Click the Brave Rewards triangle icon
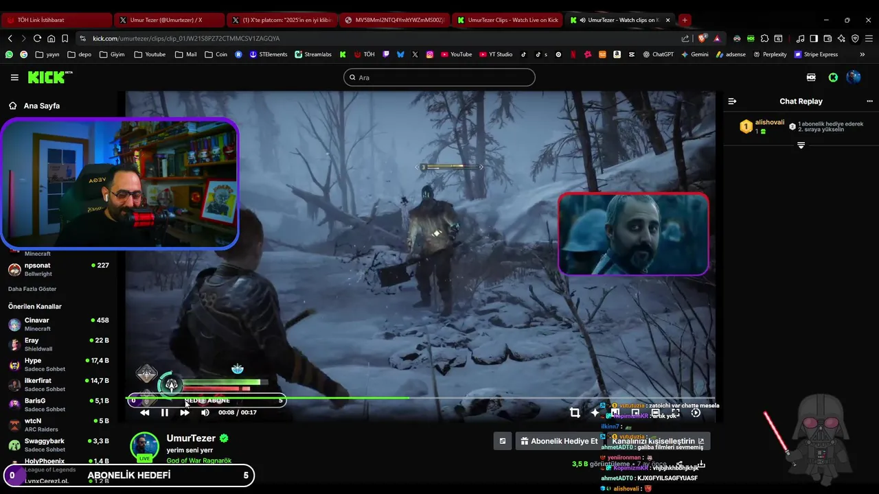 pos(717,38)
